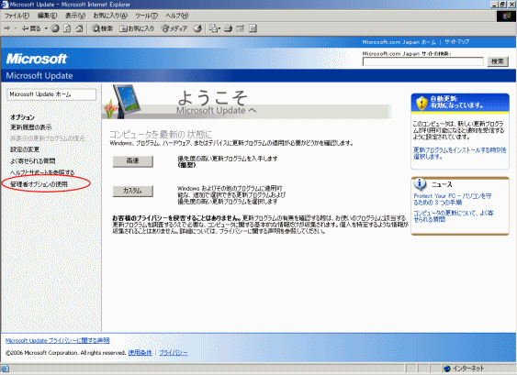Image resolution: width=517 pixels, height=375 pixels.
Task: Select Microsoft Update ホーム in sidebar
Action: pyautogui.click(x=51, y=94)
